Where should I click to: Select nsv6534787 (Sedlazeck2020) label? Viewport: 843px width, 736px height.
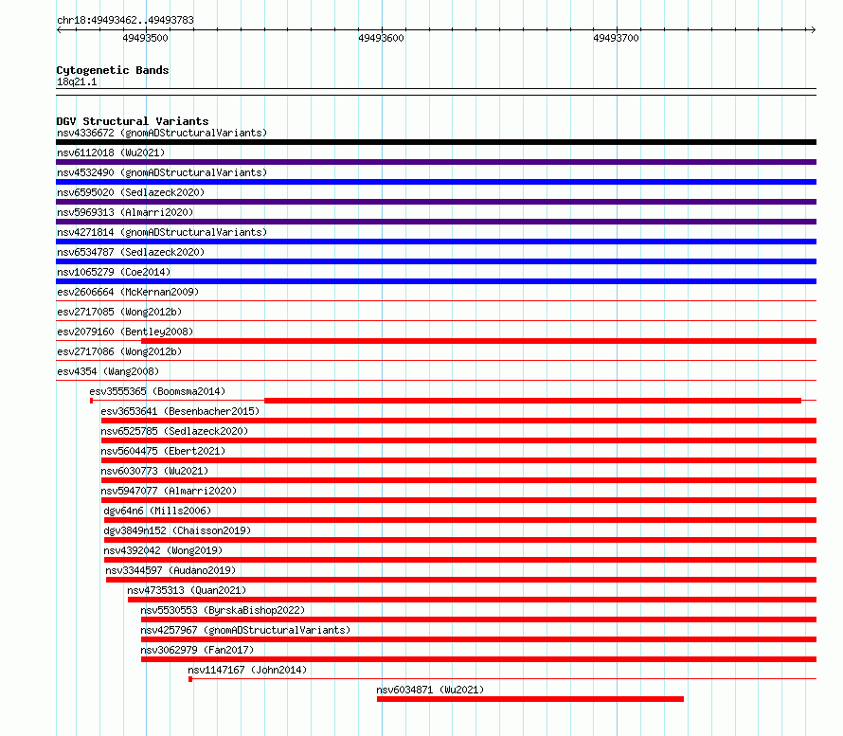131,252
